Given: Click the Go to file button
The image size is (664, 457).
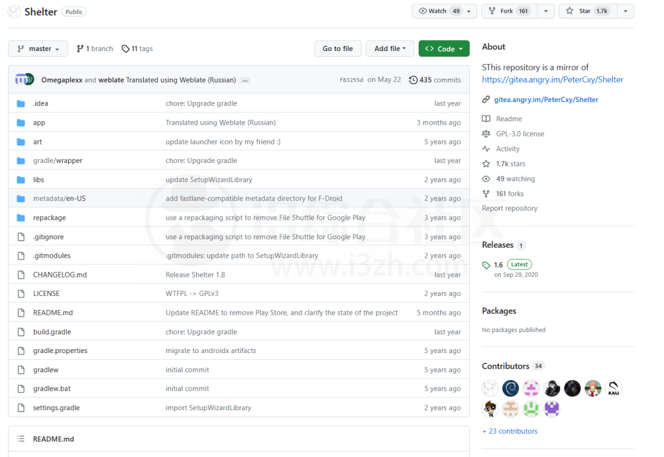Looking at the screenshot, I should (338, 49).
